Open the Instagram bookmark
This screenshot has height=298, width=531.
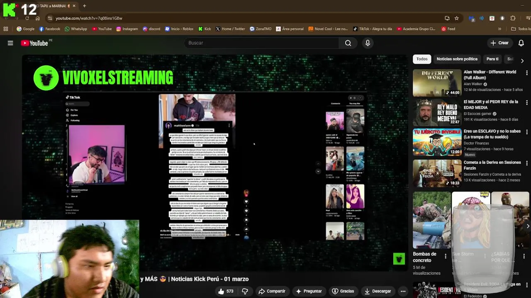[x=127, y=29]
